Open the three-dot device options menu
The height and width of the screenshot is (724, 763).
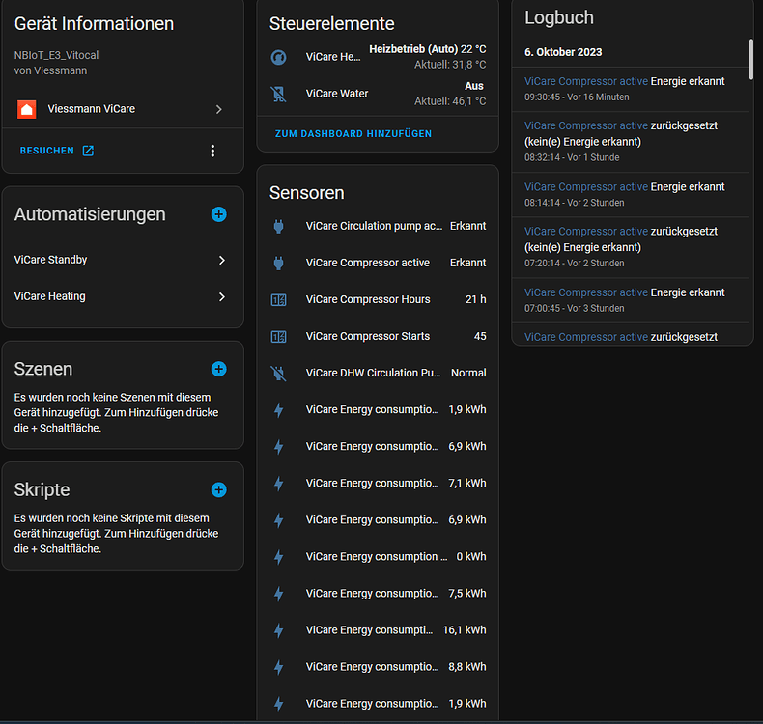[213, 151]
